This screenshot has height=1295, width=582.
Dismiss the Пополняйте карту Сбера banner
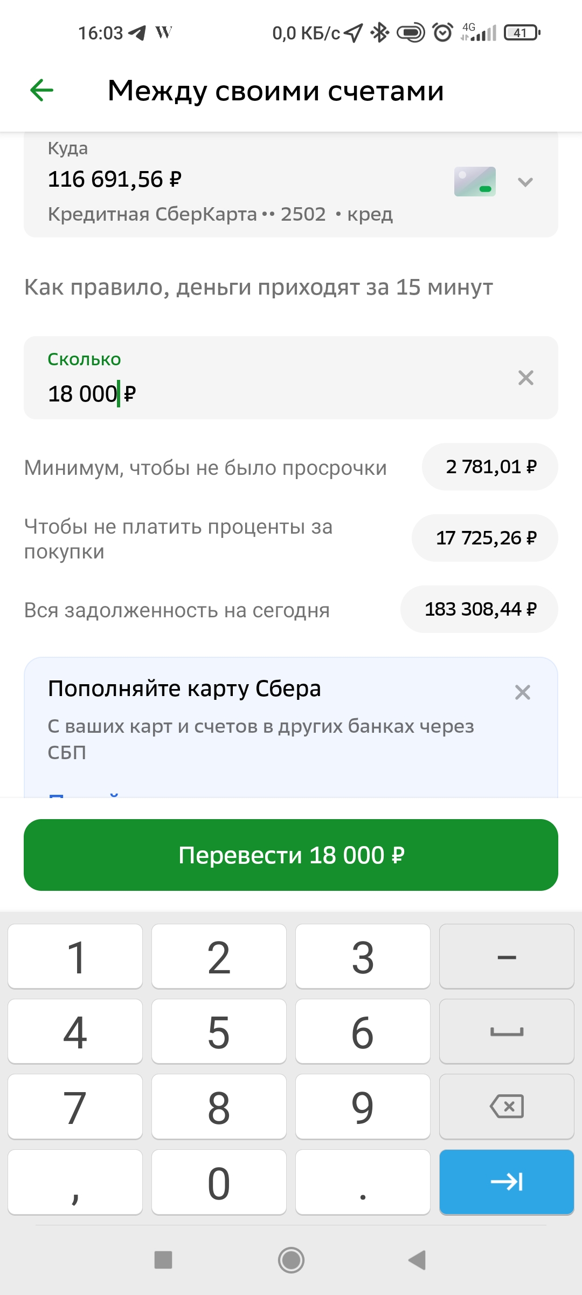pyautogui.click(x=522, y=692)
